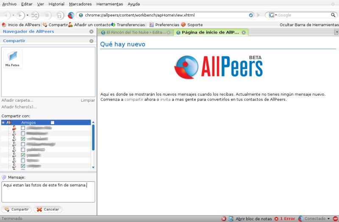Select the Mis Fotos folder thumbnail
339x222 pixels.
(13, 59)
